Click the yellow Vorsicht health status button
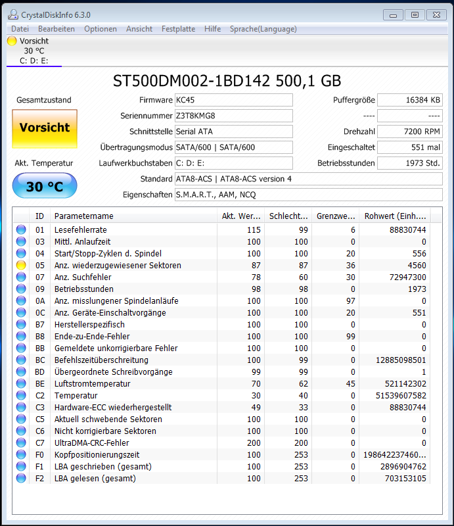454x526 pixels. tap(45, 129)
